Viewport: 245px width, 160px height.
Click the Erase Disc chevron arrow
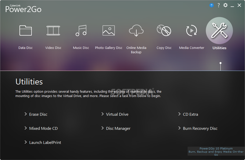(26, 114)
